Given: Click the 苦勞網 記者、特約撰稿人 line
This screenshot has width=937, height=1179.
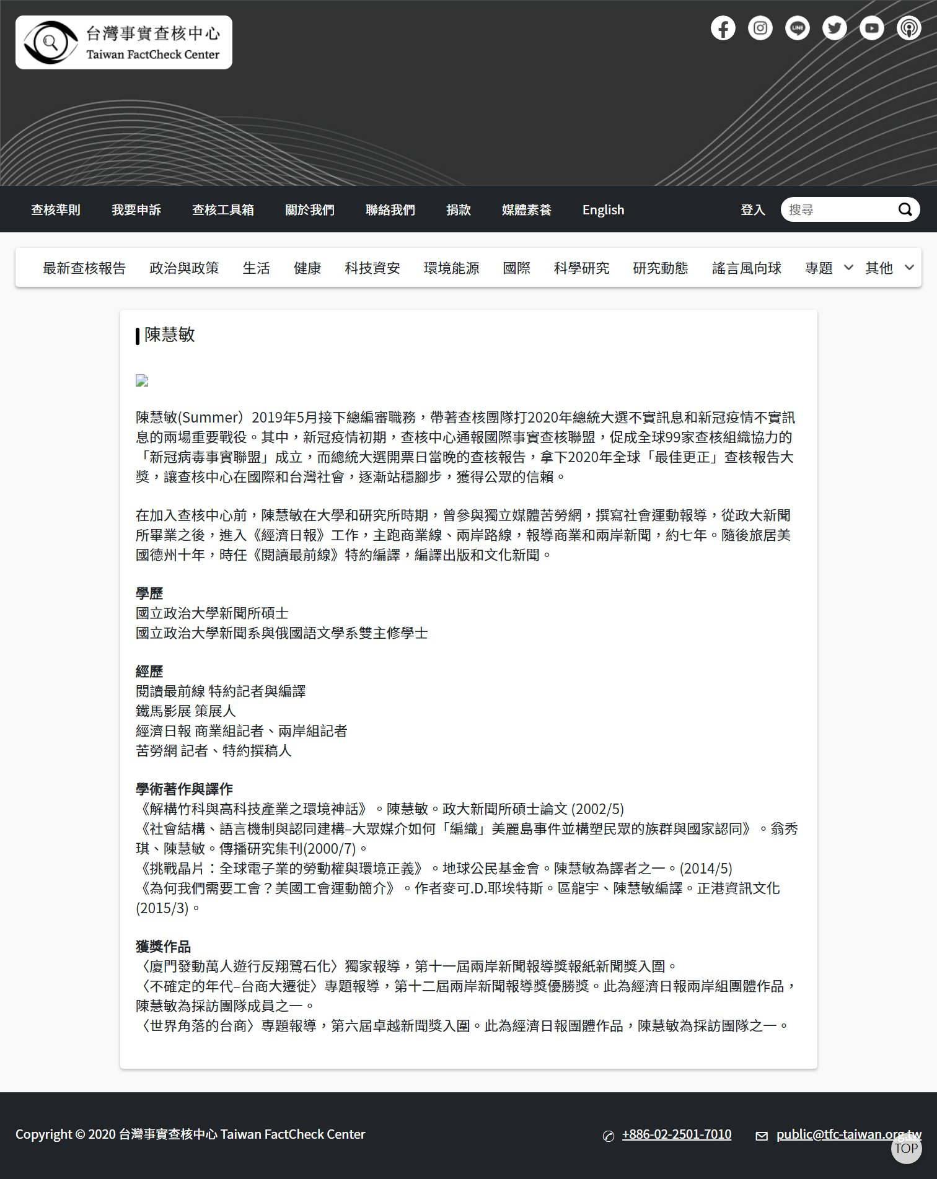Looking at the screenshot, I should (213, 750).
